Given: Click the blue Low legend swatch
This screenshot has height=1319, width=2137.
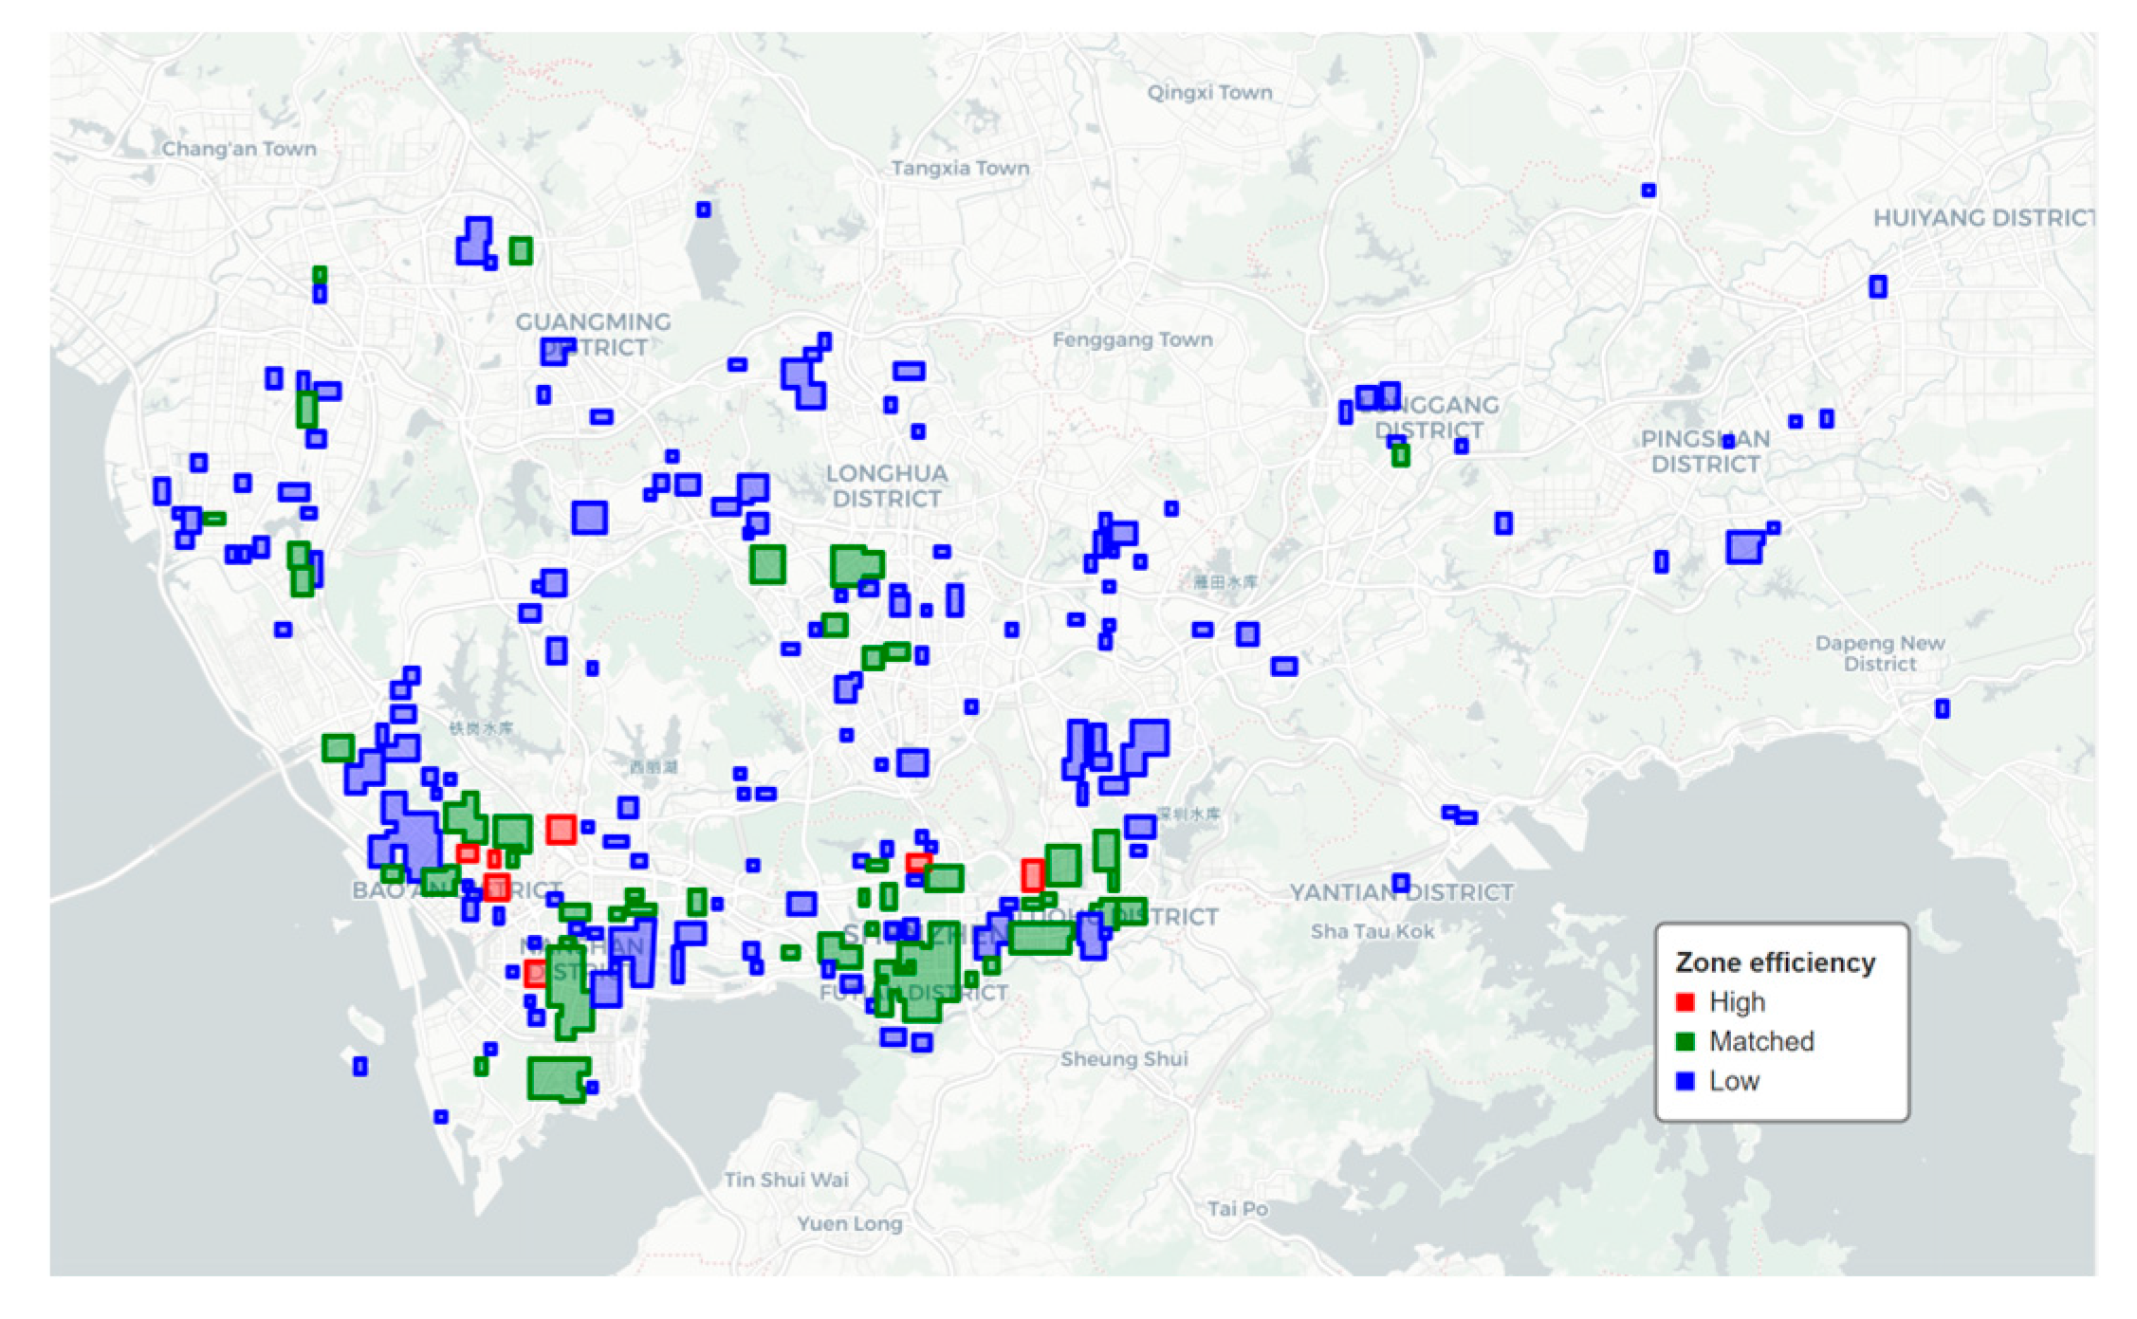Looking at the screenshot, I should (x=1685, y=1081).
